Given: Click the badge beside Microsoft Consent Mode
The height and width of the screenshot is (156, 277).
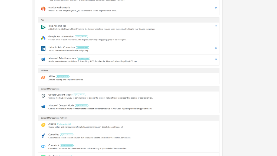Looking at the screenshot, I should click(82, 106).
